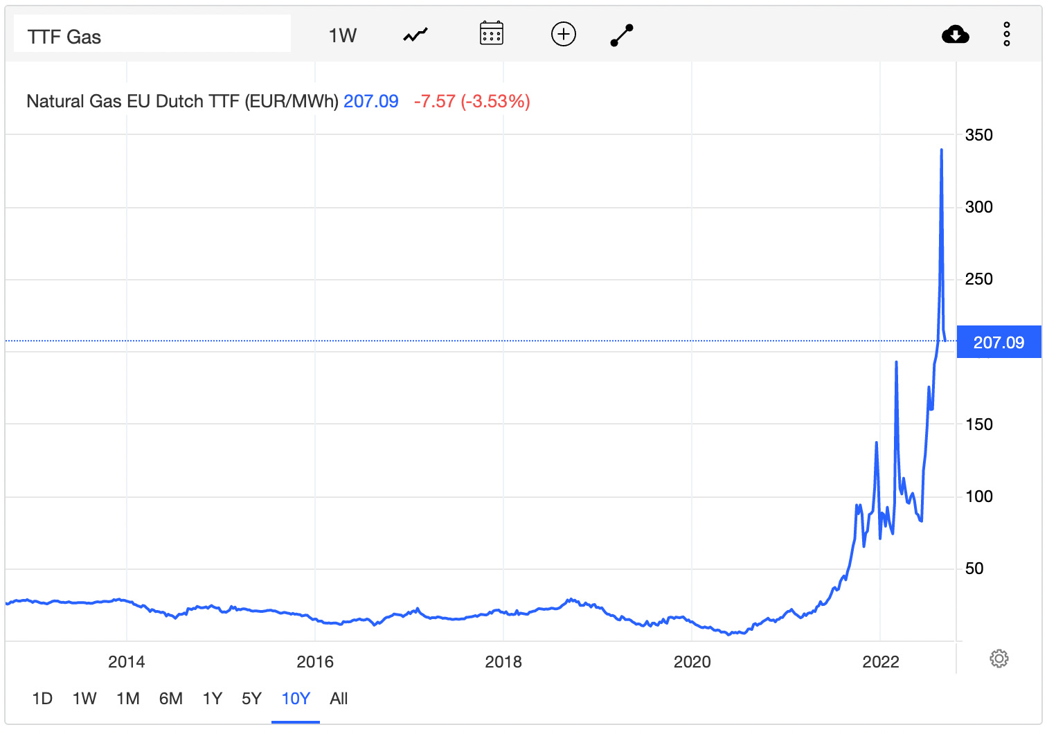Click the 2014 x-axis label

pyautogui.click(x=127, y=662)
